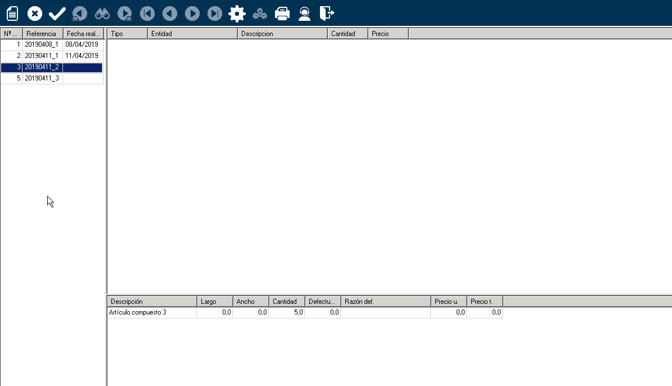The height and width of the screenshot is (386, 672).
Task: Click the printer icon
Action: tap(282, 14)
